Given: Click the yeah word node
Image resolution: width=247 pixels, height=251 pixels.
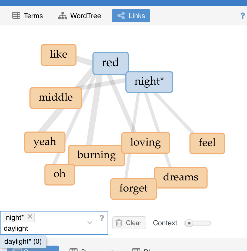Looking at the screenshot, I should tap(45, 142).
